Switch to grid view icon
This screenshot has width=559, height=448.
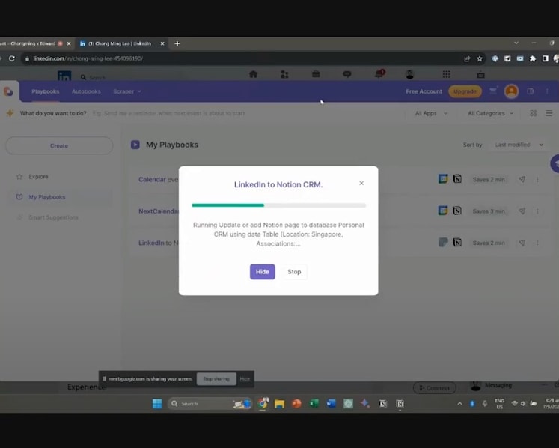point(533,113)
